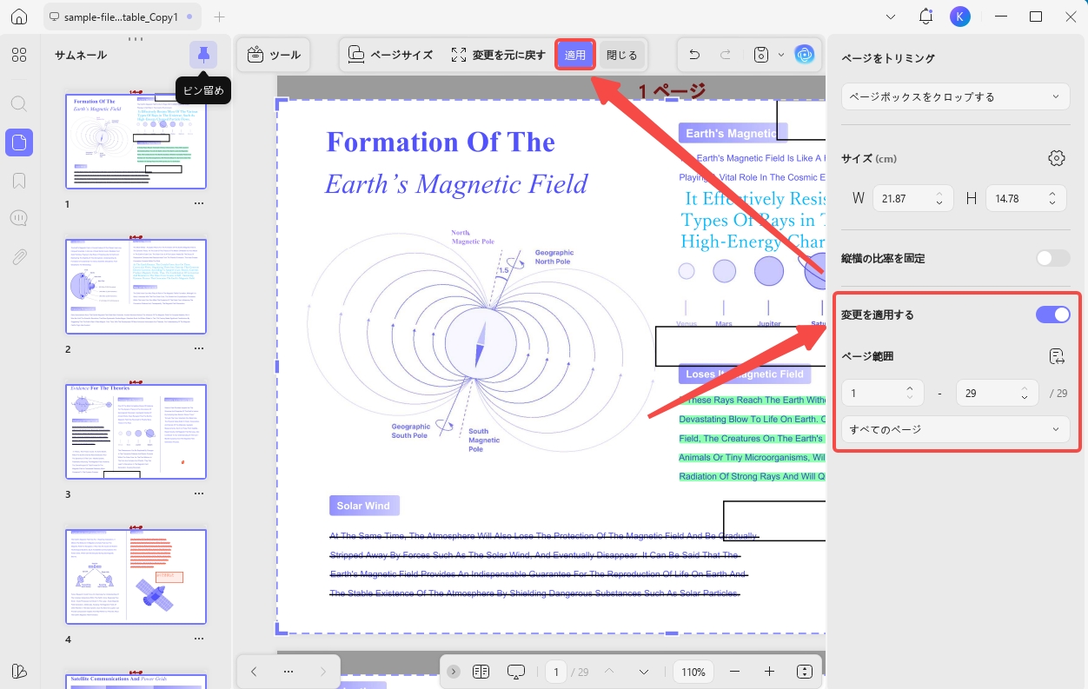Open ページボックスをクロップする dropdown
This screenshot has height=689, width=1088.
pos(956,96)
